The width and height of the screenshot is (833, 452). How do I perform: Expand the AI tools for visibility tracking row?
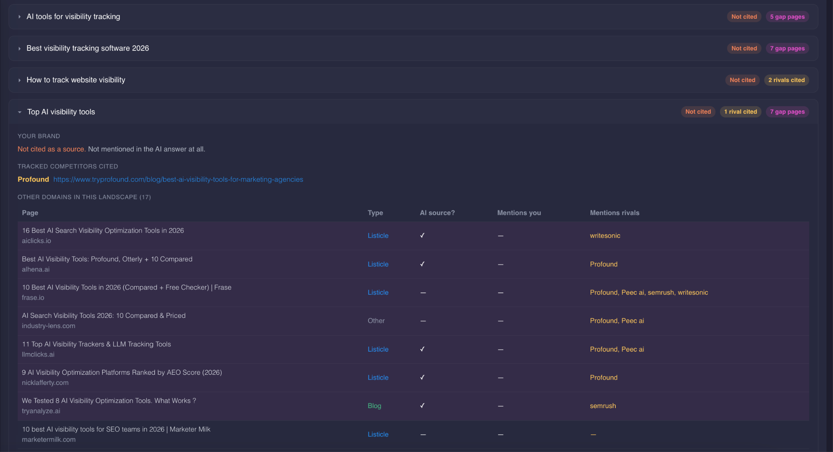click(x=413, y=17)
